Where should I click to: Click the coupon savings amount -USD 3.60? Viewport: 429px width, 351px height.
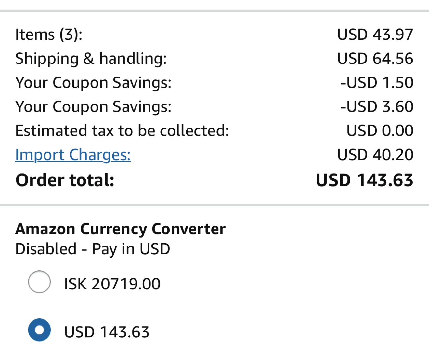pyautogui.click(x=377, y=107)
